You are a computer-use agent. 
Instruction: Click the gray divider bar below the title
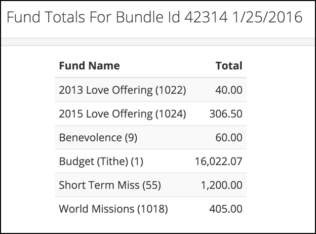click(158, 42)
